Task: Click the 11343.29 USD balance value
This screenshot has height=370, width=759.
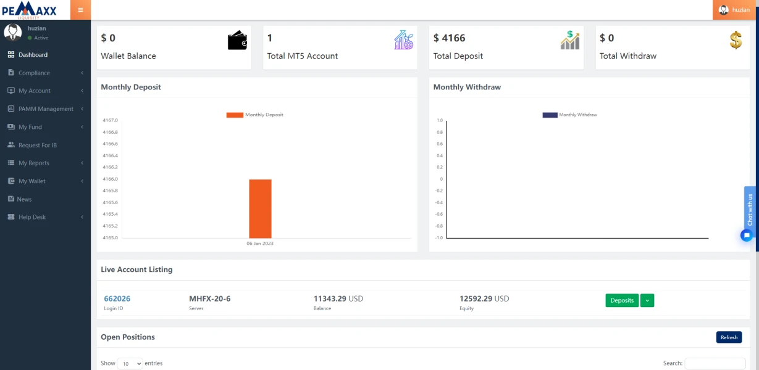Action: [x=338, y=298]
